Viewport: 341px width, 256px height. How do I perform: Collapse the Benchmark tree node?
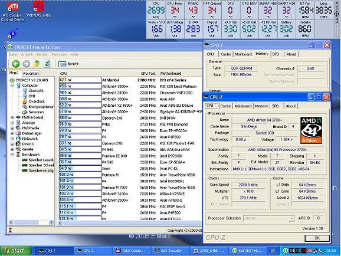[x=12, y=155]
